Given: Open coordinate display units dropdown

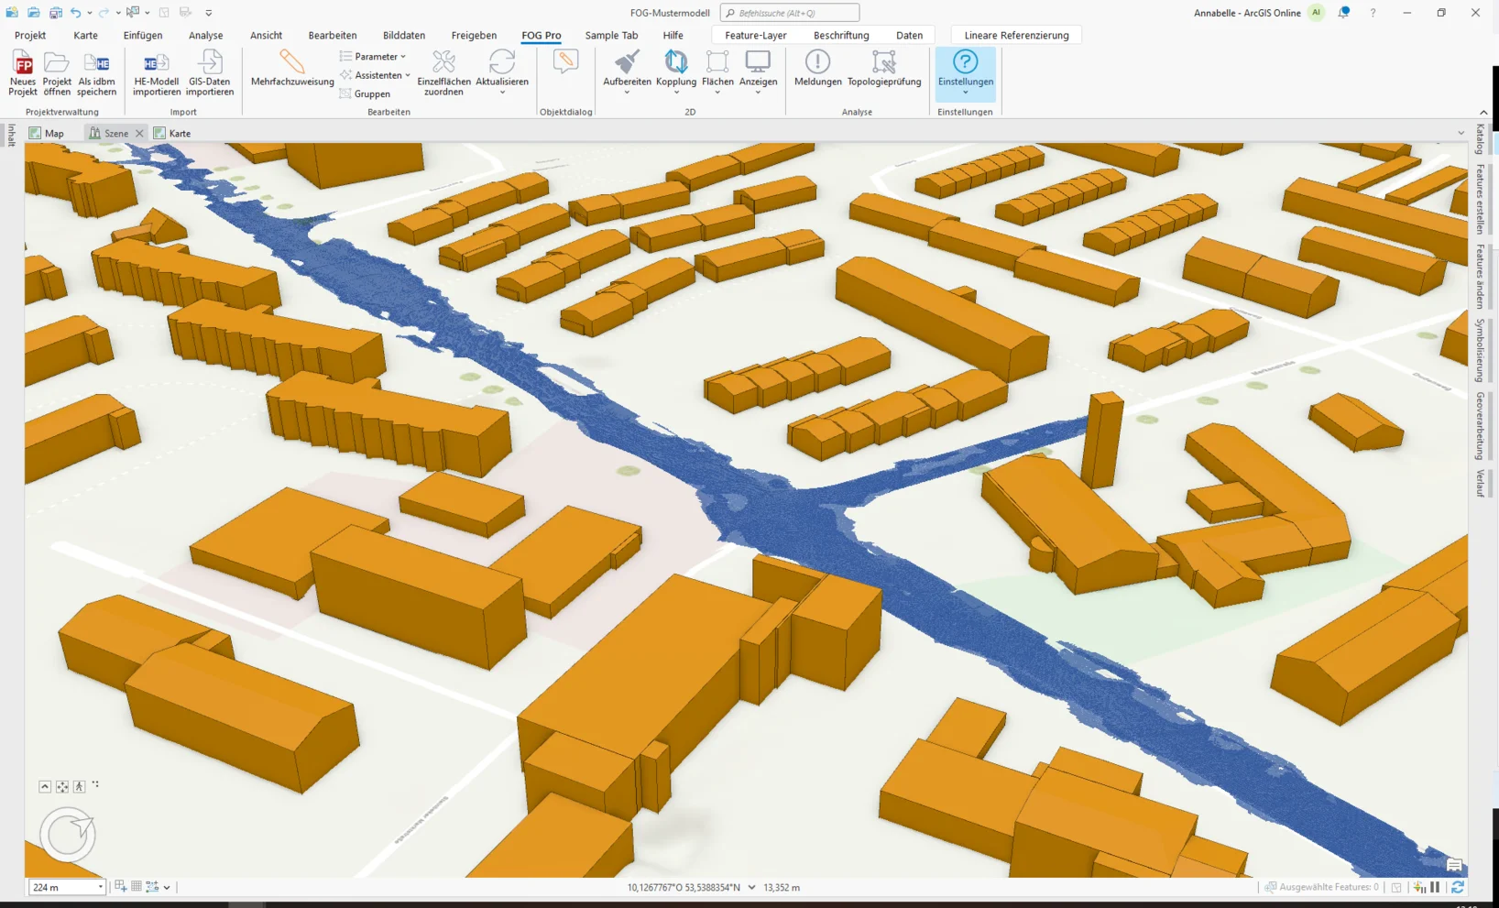Looking at the screenshot, I should tap(751, 887).
